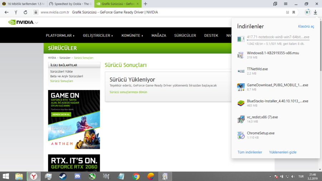Expand the dropdown arrow beside NVIDIA logo

(x=36, y=23)
